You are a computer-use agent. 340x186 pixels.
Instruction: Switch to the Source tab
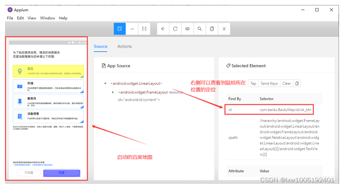coord(101,46)
